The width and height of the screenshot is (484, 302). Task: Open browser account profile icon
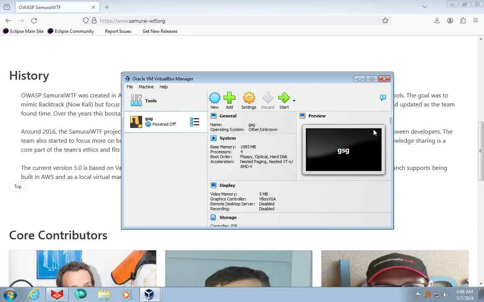[x=450, y=21]
